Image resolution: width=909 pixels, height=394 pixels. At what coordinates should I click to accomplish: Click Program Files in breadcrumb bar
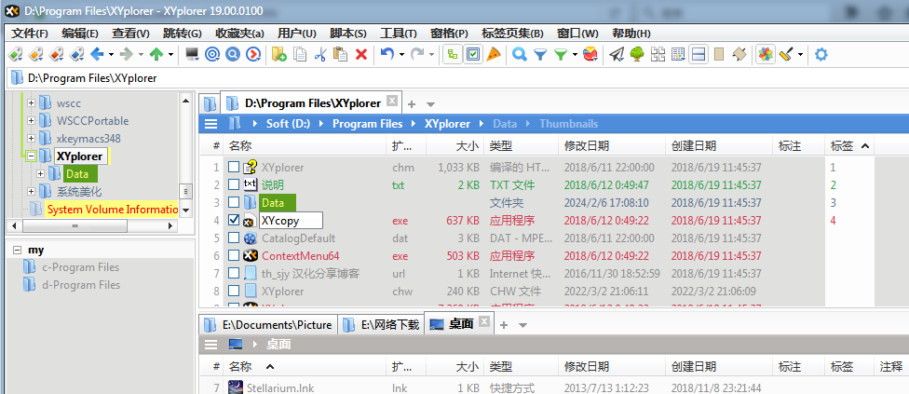click(367, 124)
